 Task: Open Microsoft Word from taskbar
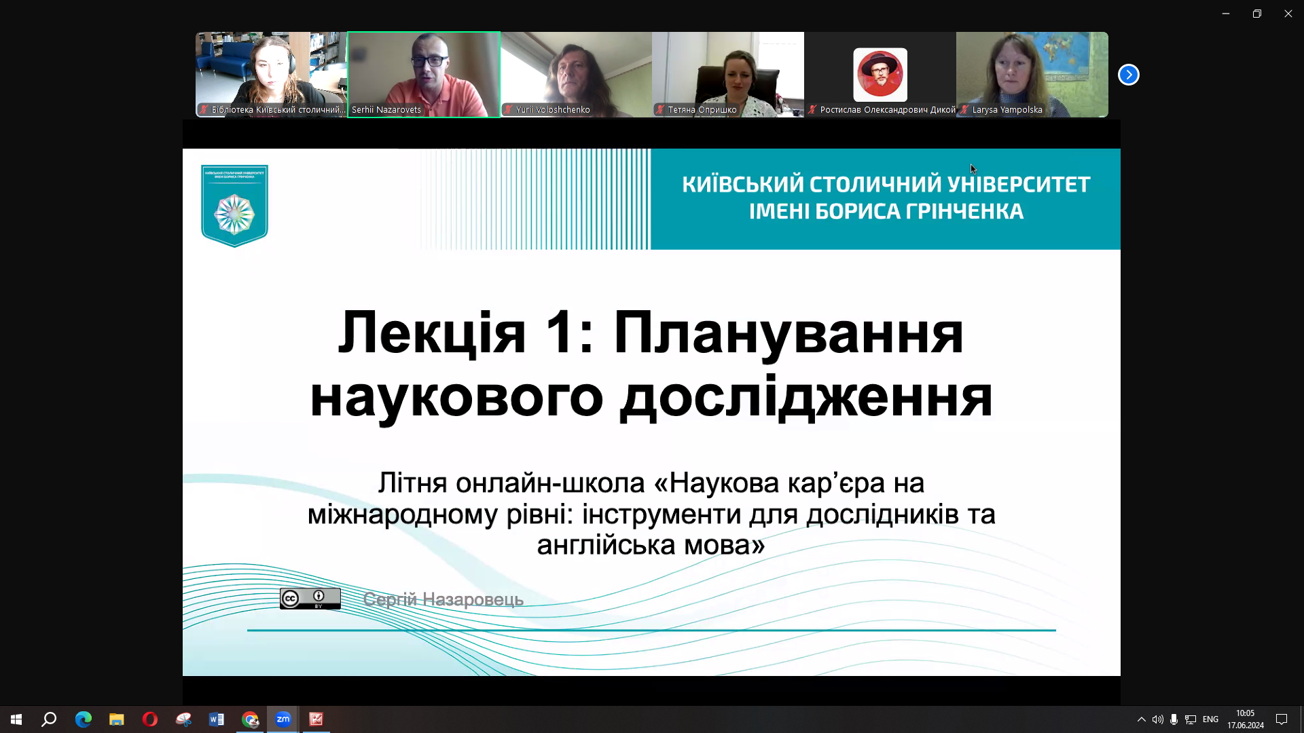217,719
